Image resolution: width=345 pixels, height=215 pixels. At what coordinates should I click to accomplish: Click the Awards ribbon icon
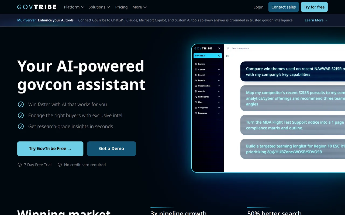pyautogui.click(x=196, y=91)
